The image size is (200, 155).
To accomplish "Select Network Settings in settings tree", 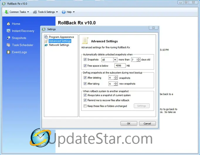I will pyautogui.click(x=59, y=45).
